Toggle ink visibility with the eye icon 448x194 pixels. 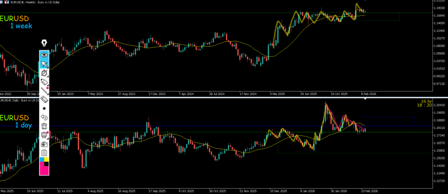[44, 55]
